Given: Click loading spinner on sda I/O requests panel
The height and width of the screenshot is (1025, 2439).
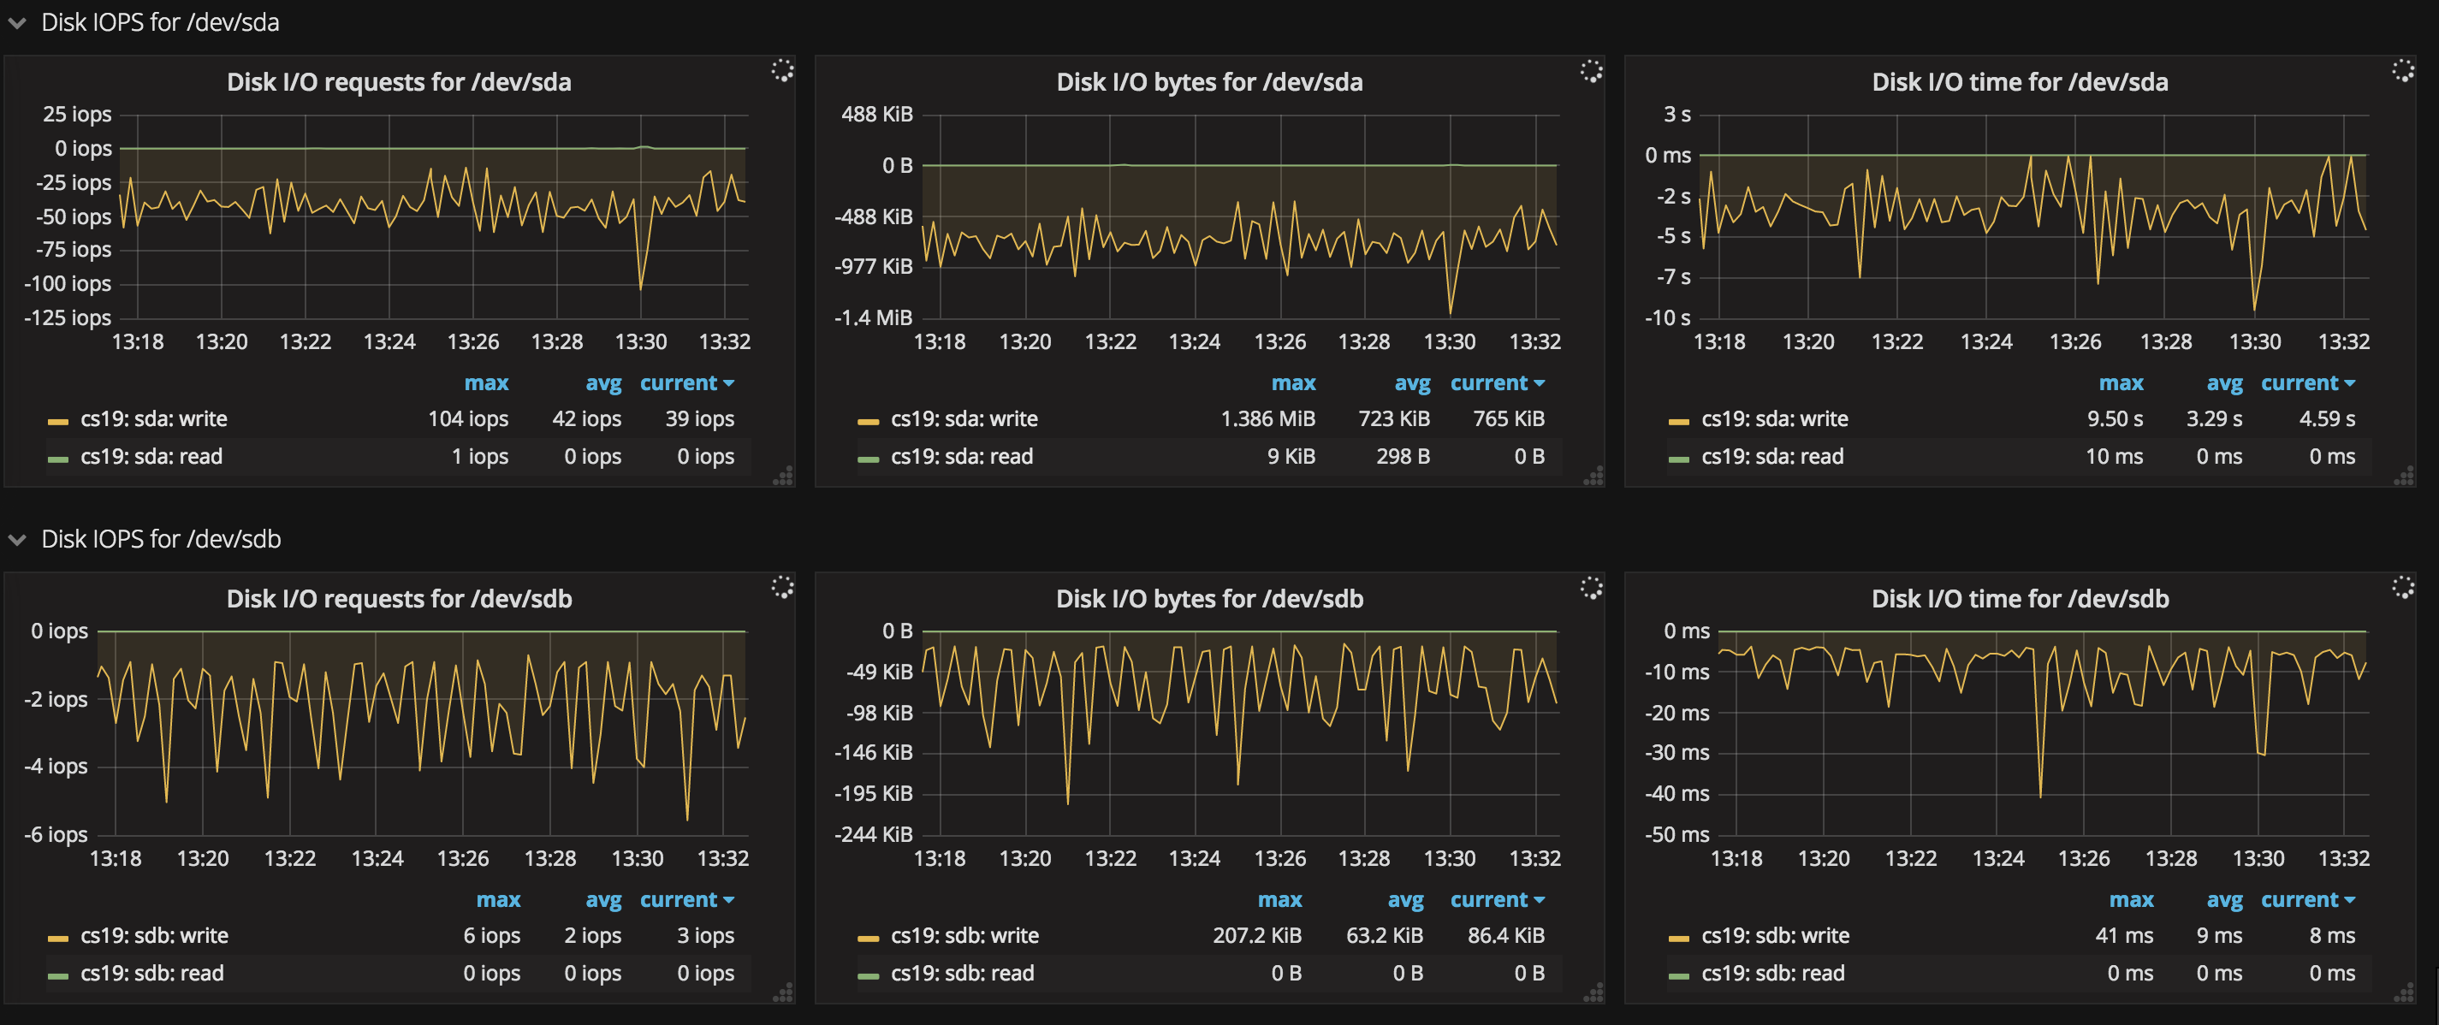Looking at the screenshot, I should [782, 70].
